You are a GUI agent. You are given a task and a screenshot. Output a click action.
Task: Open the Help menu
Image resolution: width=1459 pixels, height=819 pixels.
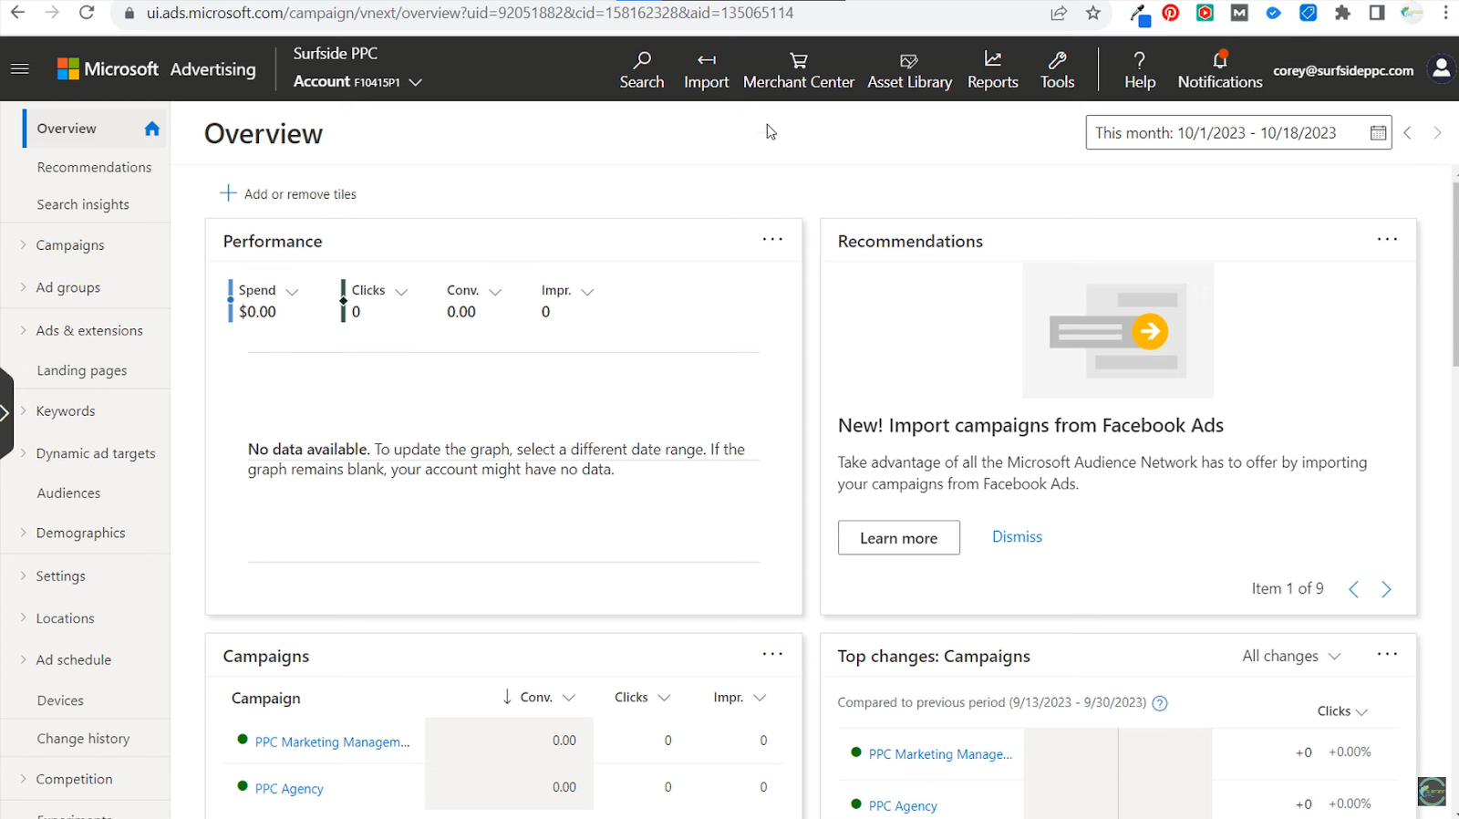point(1140,70)
